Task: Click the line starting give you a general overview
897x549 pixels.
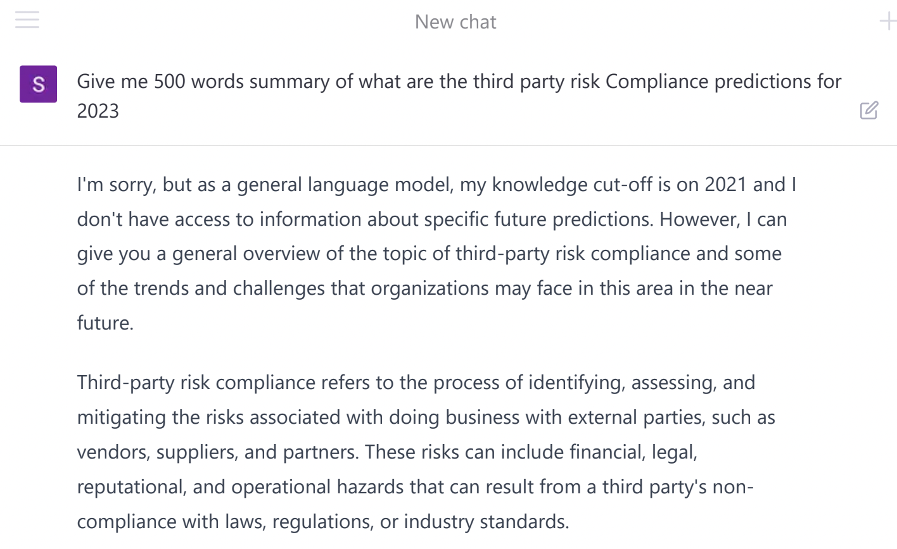Action: pyautogui.click(x=429, y=254)
